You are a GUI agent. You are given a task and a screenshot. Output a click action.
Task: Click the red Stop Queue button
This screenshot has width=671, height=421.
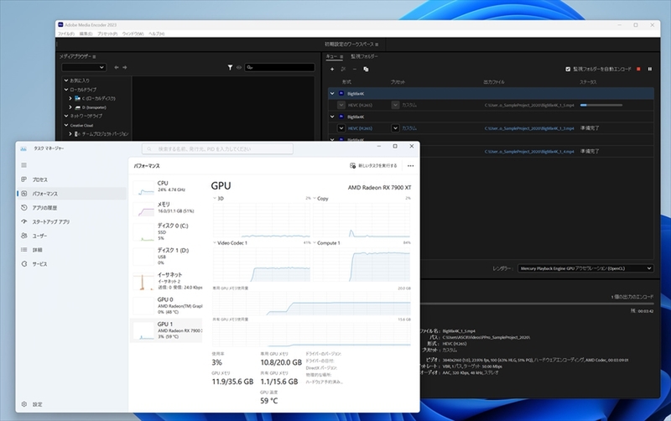tap(638, 69)
